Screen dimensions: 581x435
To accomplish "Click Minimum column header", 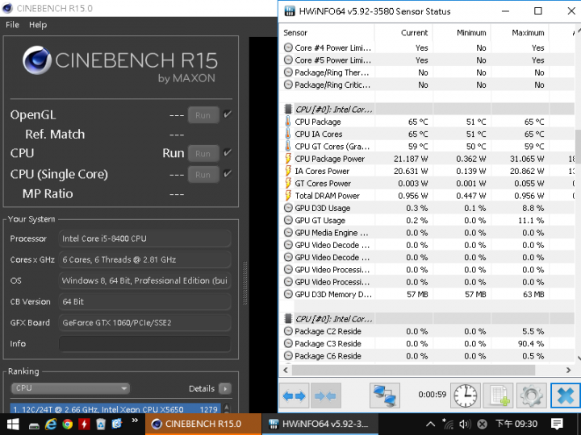I will [462, 32].
